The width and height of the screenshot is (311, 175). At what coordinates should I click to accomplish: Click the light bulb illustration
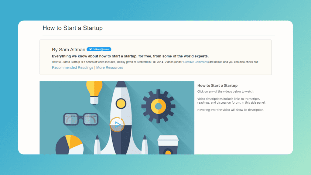tap(94, 92)
